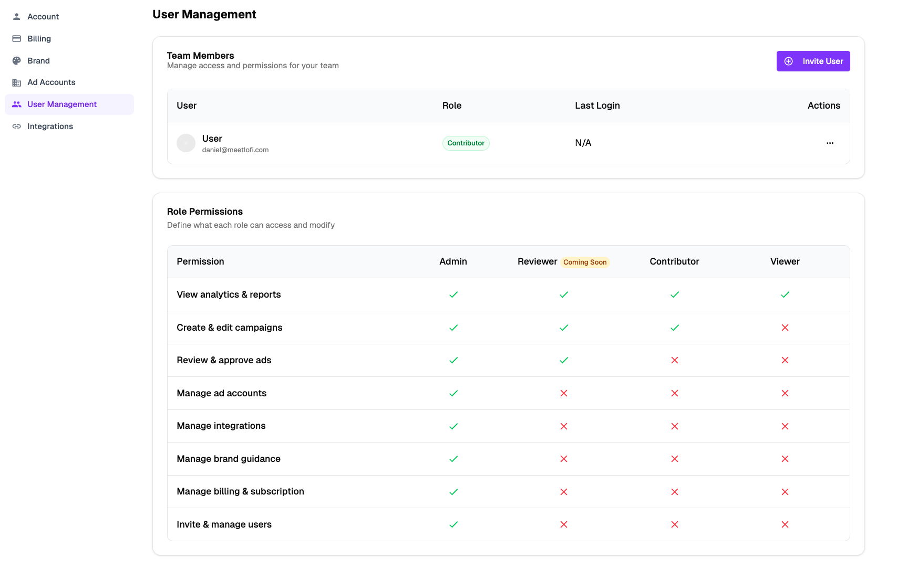Click the Role Permissions heading

pyautogui.click(x=205, y=212)
